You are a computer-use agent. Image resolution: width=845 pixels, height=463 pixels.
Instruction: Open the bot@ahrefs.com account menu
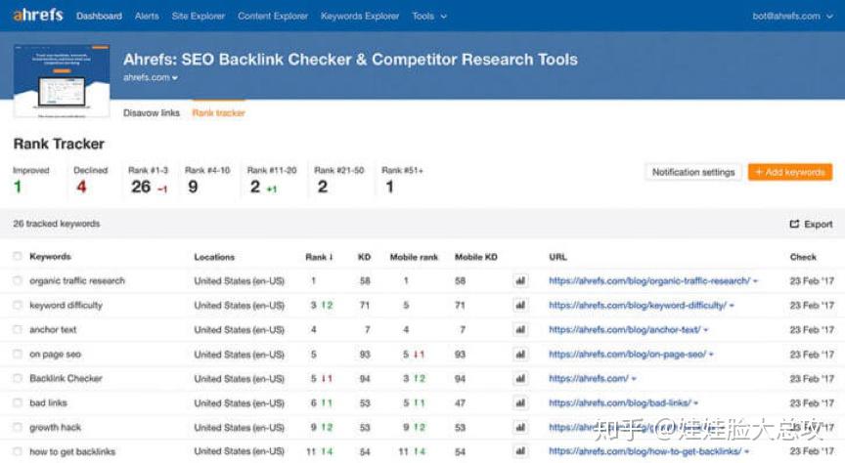tap(792, 17)
